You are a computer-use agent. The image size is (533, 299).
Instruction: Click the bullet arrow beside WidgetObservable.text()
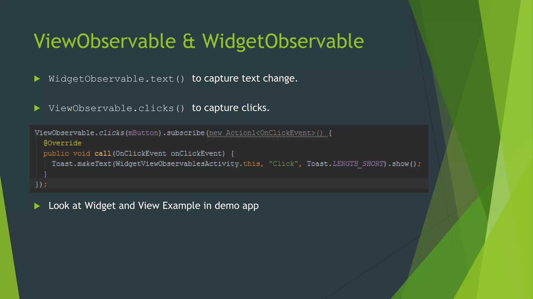pos(37,79)
